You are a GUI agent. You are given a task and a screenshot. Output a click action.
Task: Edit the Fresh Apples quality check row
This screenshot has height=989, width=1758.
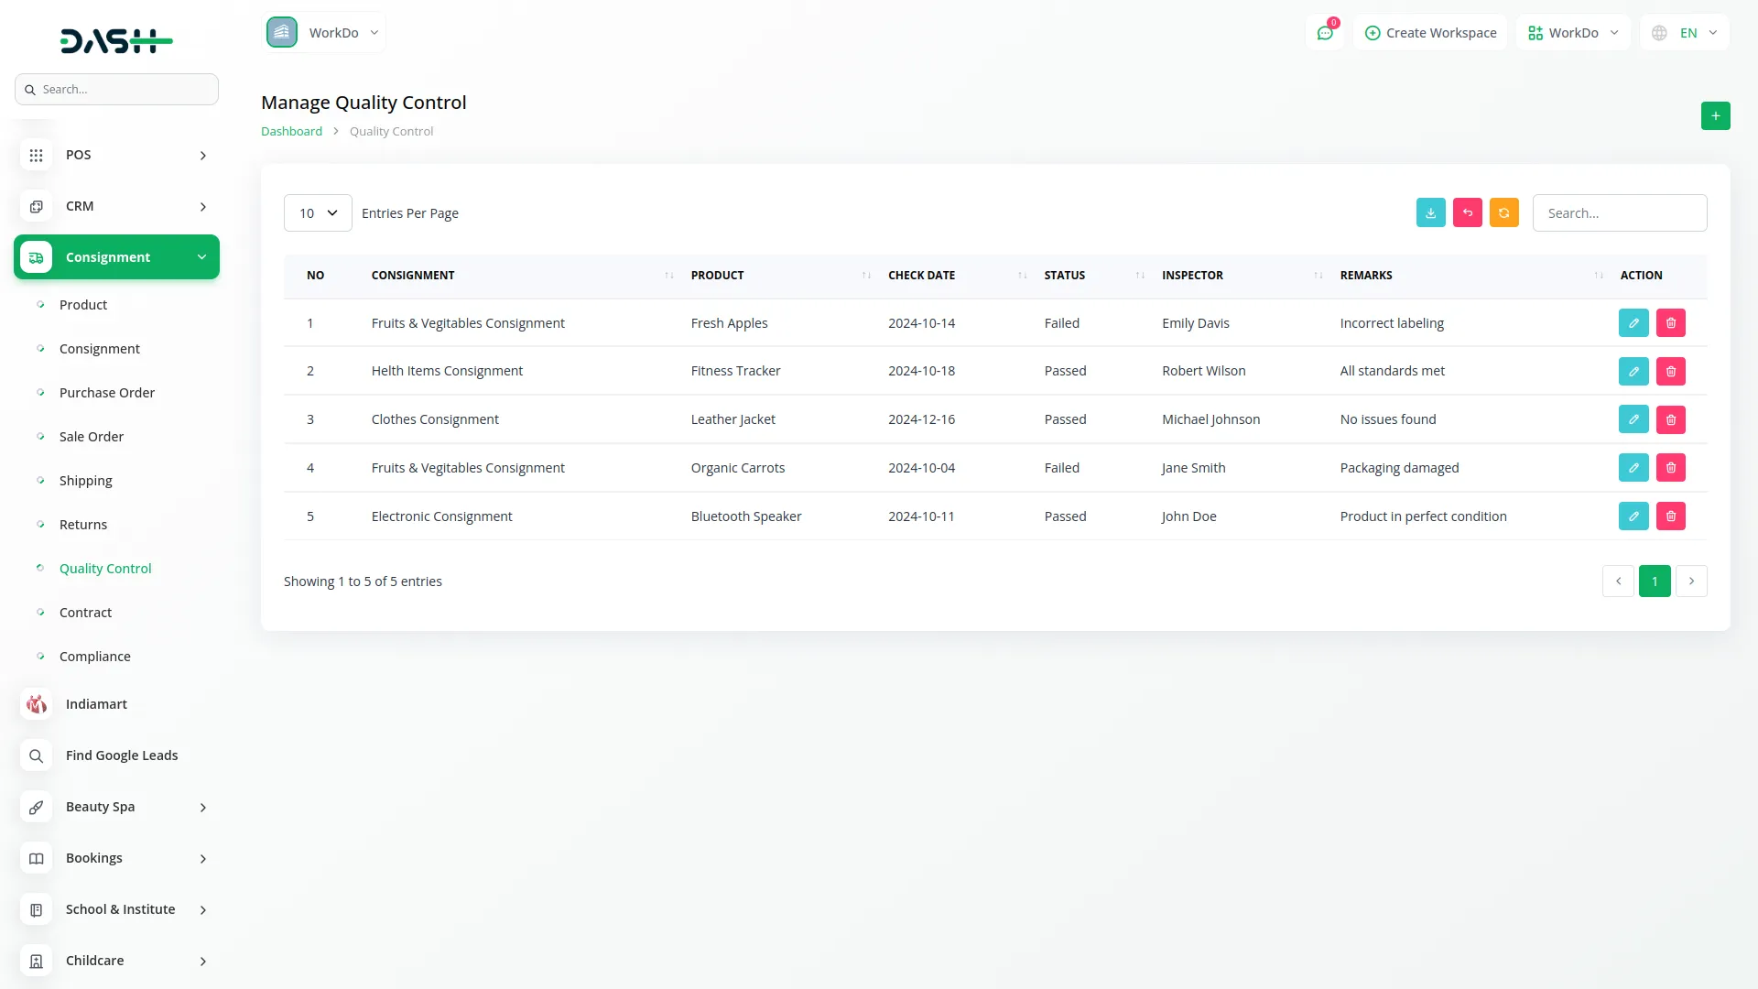coord(1633,322)
